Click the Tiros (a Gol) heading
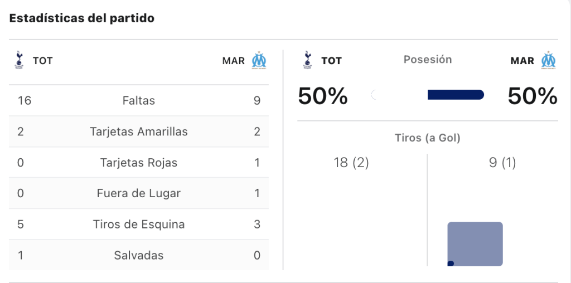 coord(428,138)
